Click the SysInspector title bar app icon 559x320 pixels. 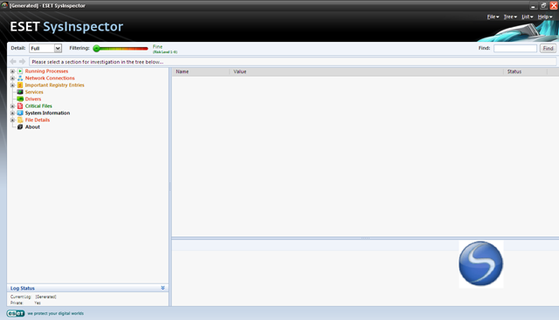pos(4,5)
